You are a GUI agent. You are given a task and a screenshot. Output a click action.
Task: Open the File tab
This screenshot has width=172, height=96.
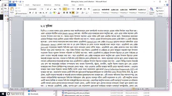(12, 5)
